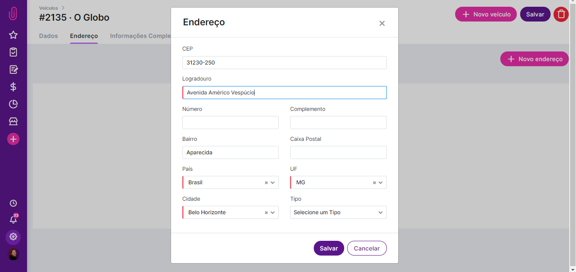The height and width of the screenshot is (272, 576).
Task: Open the notifications bell icon
Action: 13,220
